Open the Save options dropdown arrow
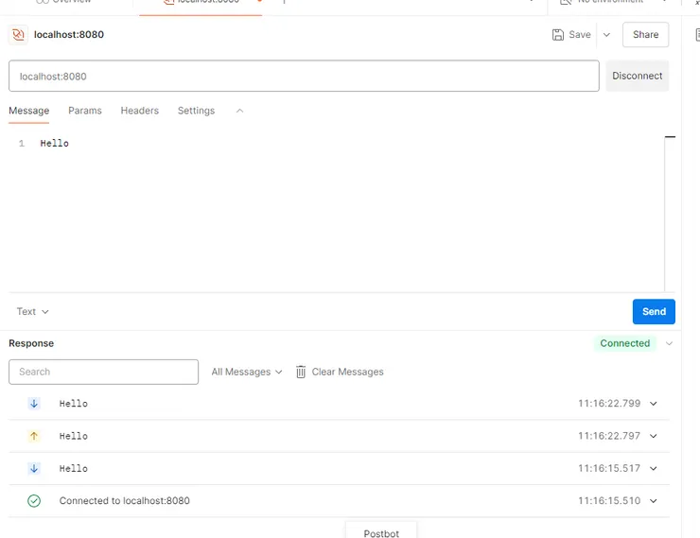 tap(606, 35)
